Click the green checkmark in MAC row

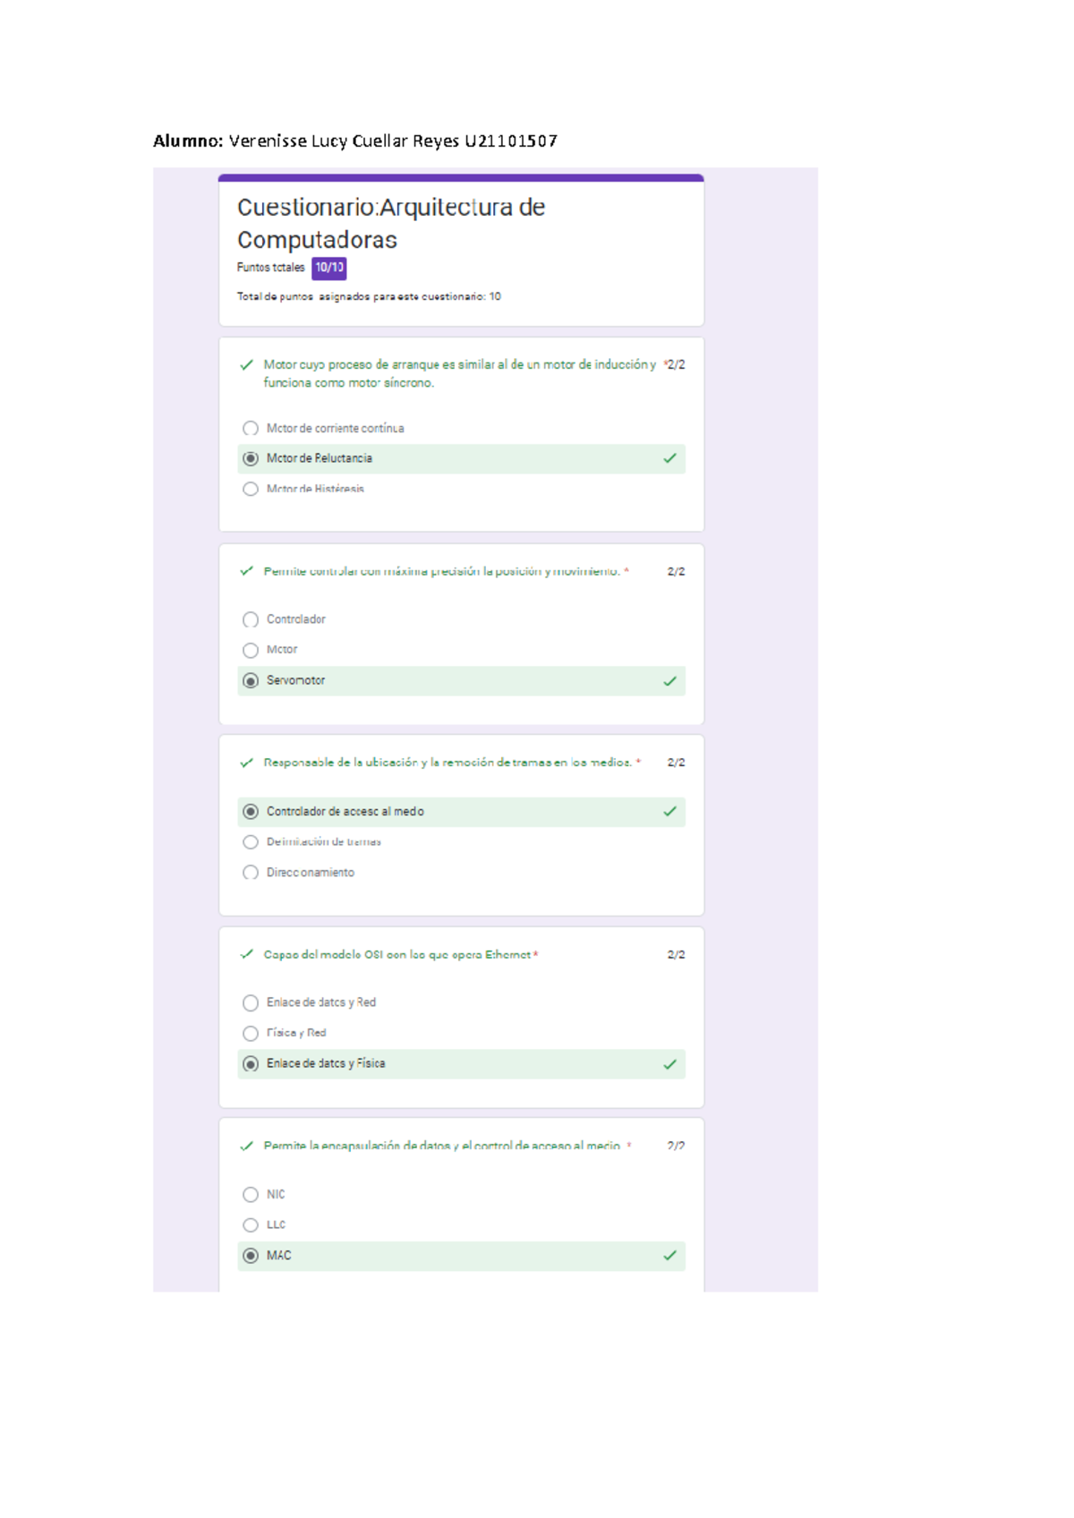669,1256
